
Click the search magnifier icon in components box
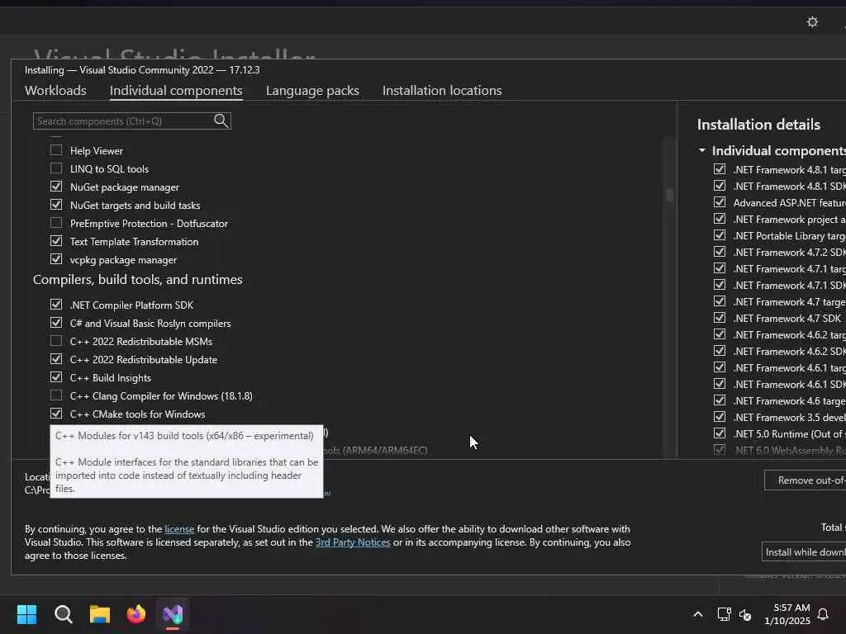click(x=221, y=121)
